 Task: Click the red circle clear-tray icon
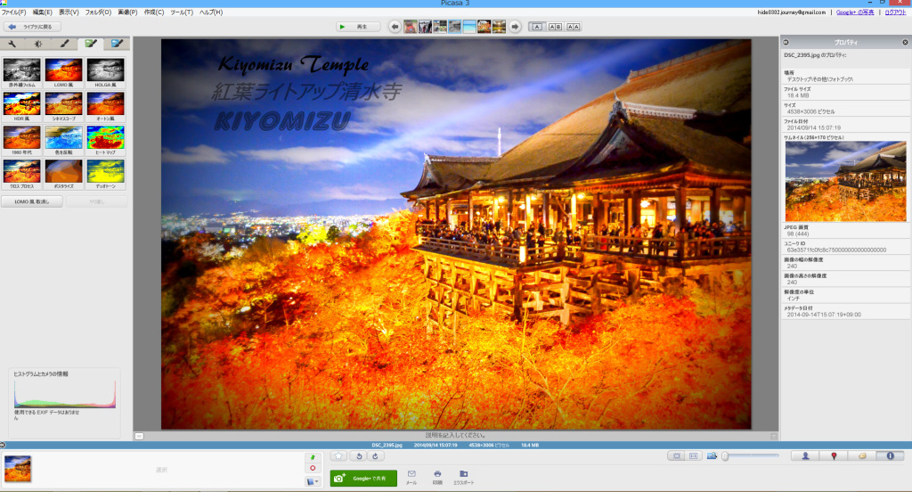tap(313, 468)
